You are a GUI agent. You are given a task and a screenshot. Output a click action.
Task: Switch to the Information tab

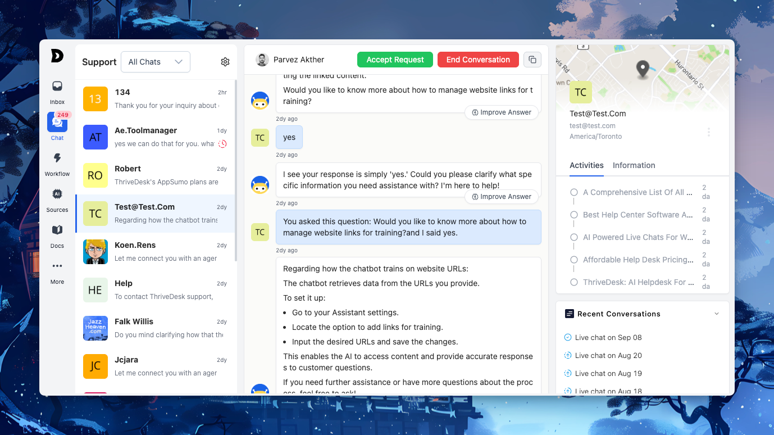pos(634,165)
